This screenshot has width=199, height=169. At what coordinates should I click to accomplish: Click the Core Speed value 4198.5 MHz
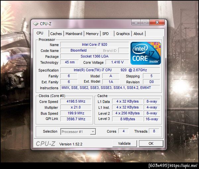tap(76, 102)
